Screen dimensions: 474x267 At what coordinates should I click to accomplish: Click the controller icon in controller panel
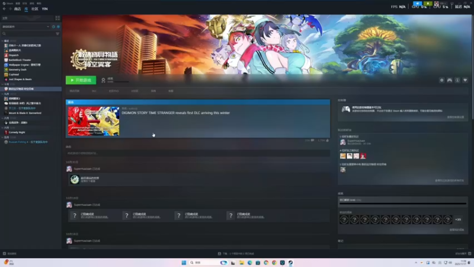pos(346,109)
